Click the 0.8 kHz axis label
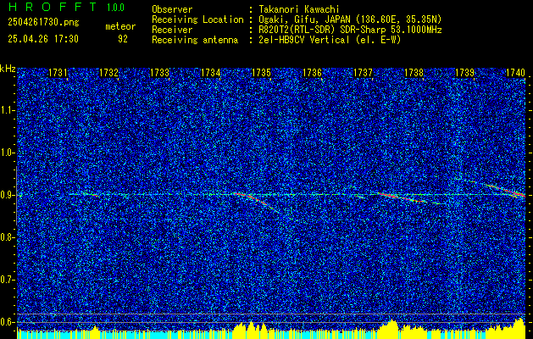The height and width of the screenshot is (339, 533). coord(7,237)
